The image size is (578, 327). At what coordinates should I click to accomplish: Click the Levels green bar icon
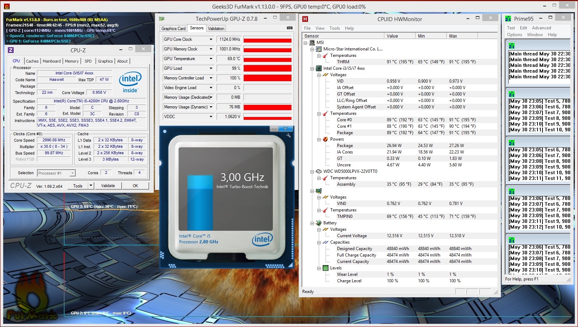point(326,268)
